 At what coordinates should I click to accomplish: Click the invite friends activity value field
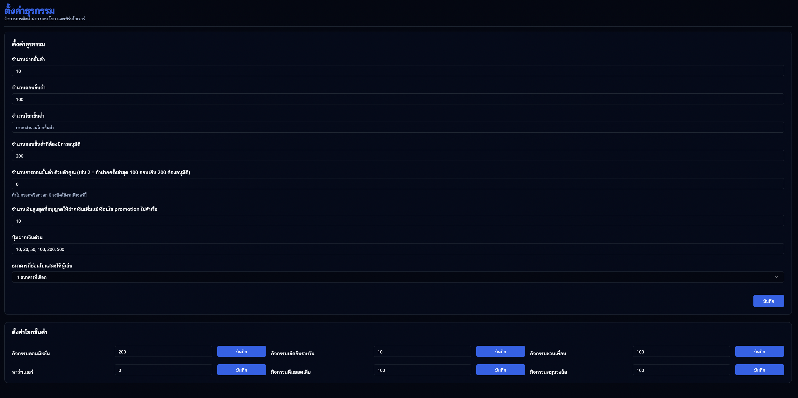681,352
